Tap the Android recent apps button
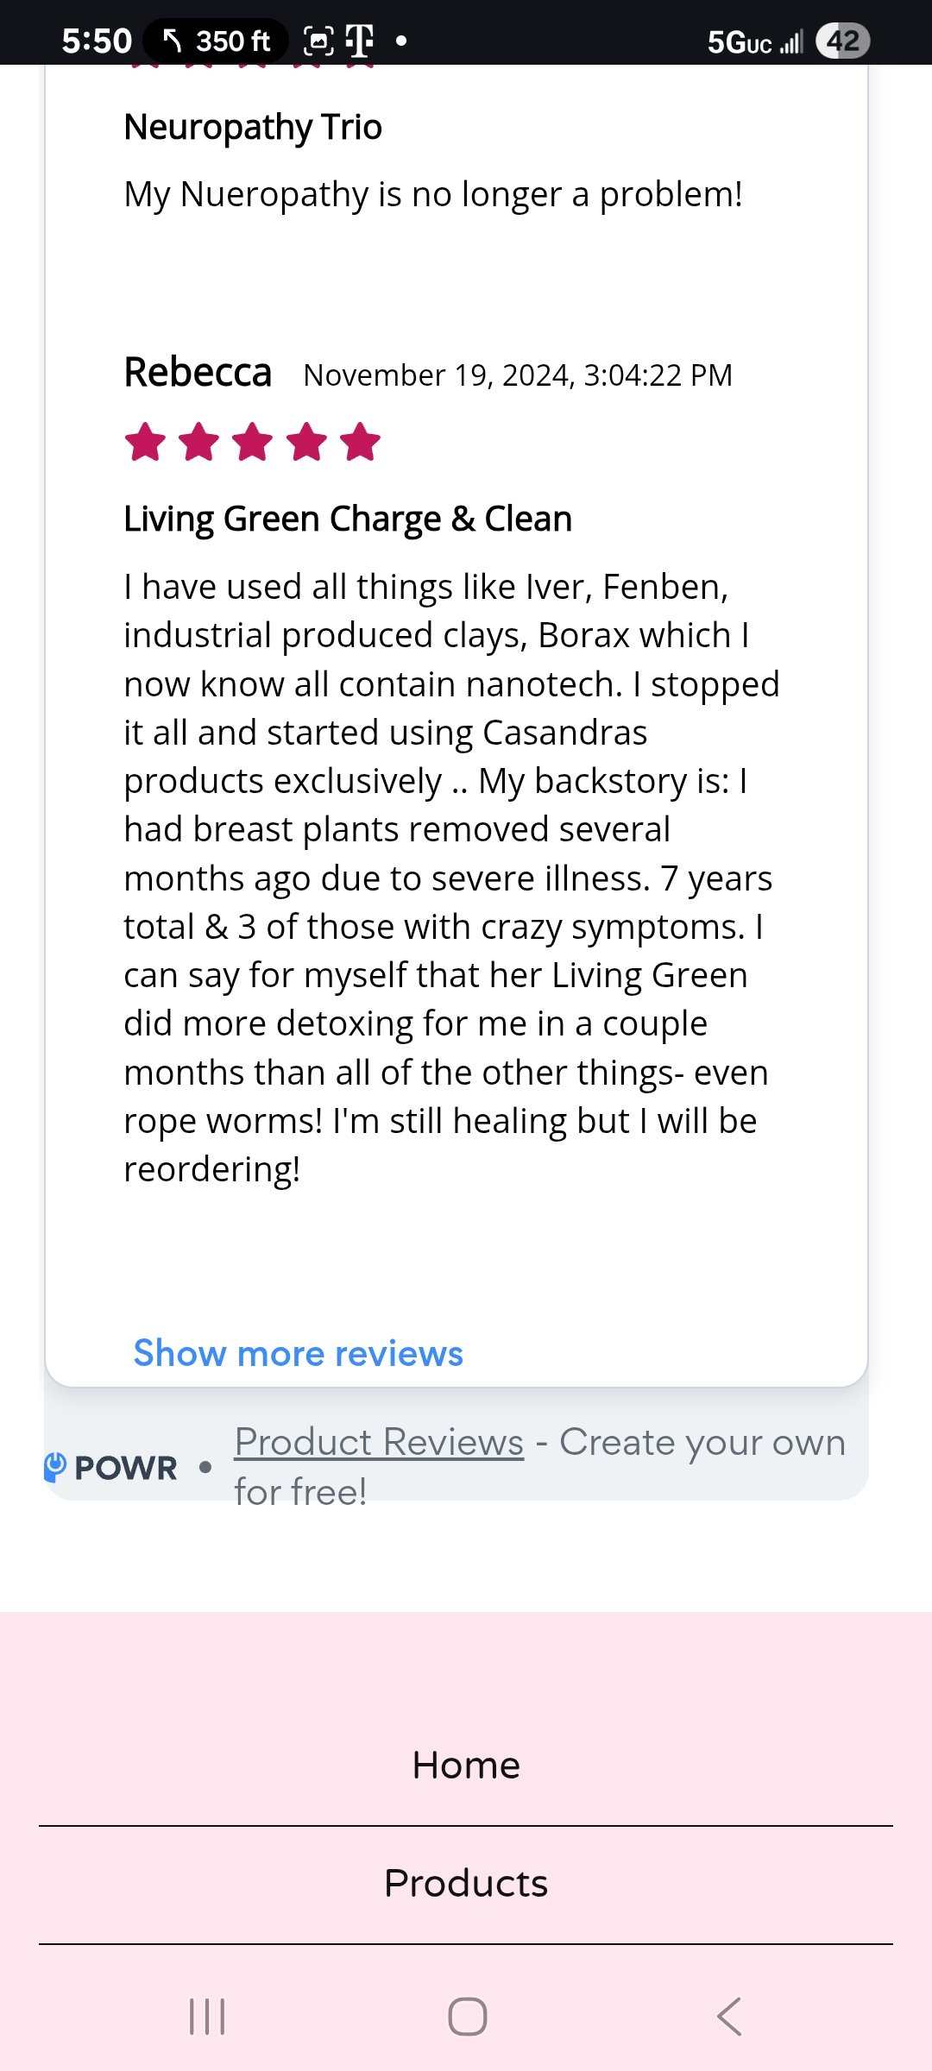 click(x=207, y=2017)
